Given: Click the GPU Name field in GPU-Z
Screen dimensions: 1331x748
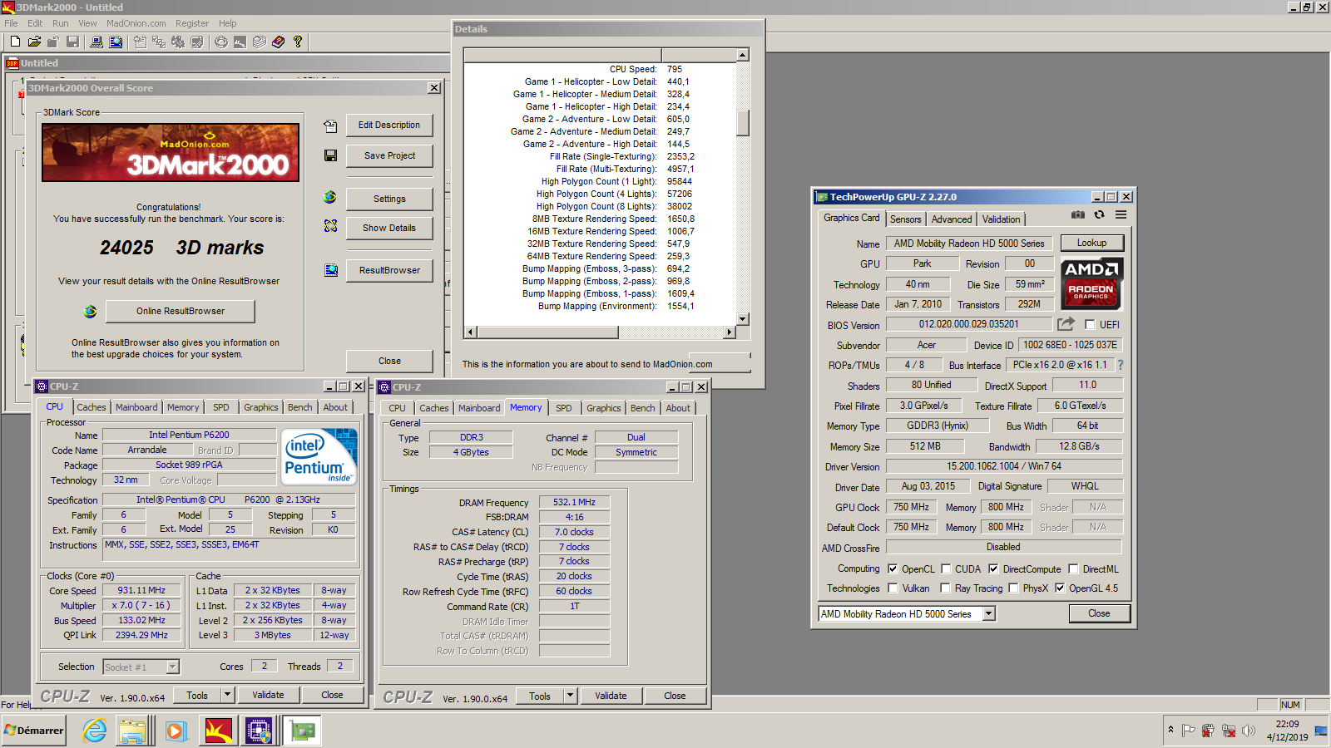Looking at the screenshot, I should coord(968,244).
